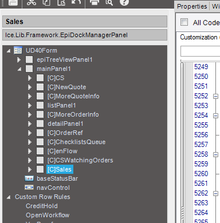This screenshot has height=223, width=220.
Task: Expand the detailPanel1 node
Action: tap(30, 124)
